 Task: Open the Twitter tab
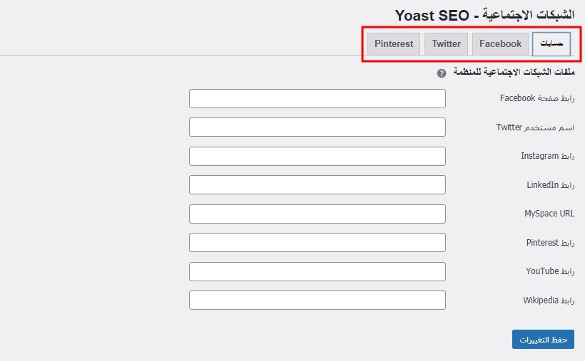coord(446,44)
